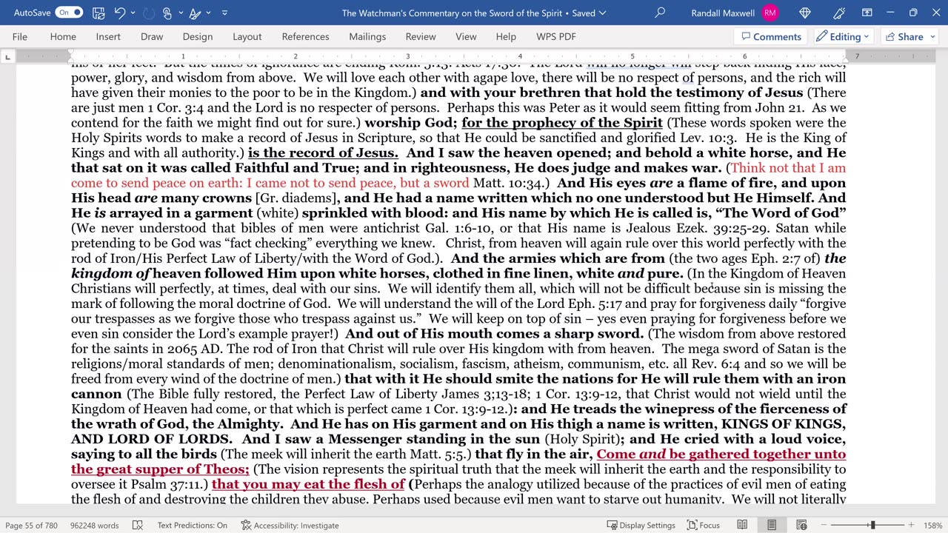This screenshot has width=948, height=533.
Task: Click the diamond premium icon
Action: tap(806, 13)
